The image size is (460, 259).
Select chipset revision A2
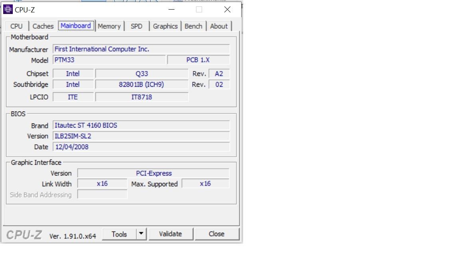(219, 74)
